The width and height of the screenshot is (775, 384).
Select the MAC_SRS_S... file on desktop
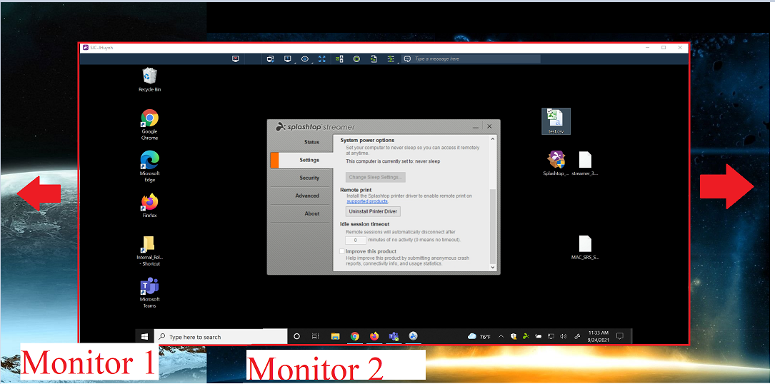point(585,248)
